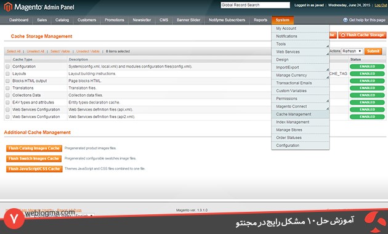Click the Unselect All link
Image resolution: width=388 pixels, height=234 pixels.
click(35, 52)
